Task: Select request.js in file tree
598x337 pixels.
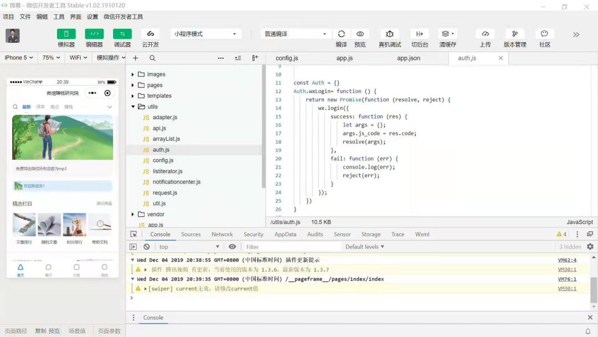Action: point(164,193)
